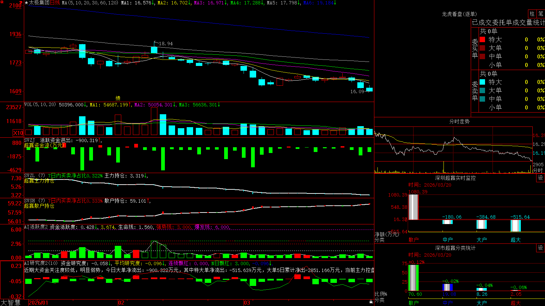Open MA(5,10,20,30,60,120) parameters
This screenshot has height=306, width=545.
(90, 3)
